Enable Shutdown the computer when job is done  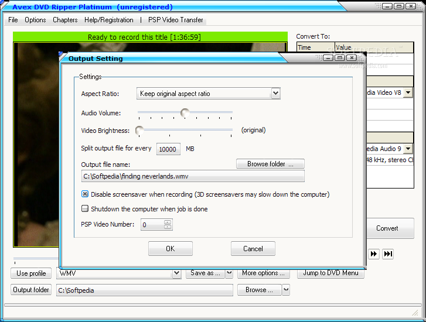pyautogui.click(x=85, y=208)
